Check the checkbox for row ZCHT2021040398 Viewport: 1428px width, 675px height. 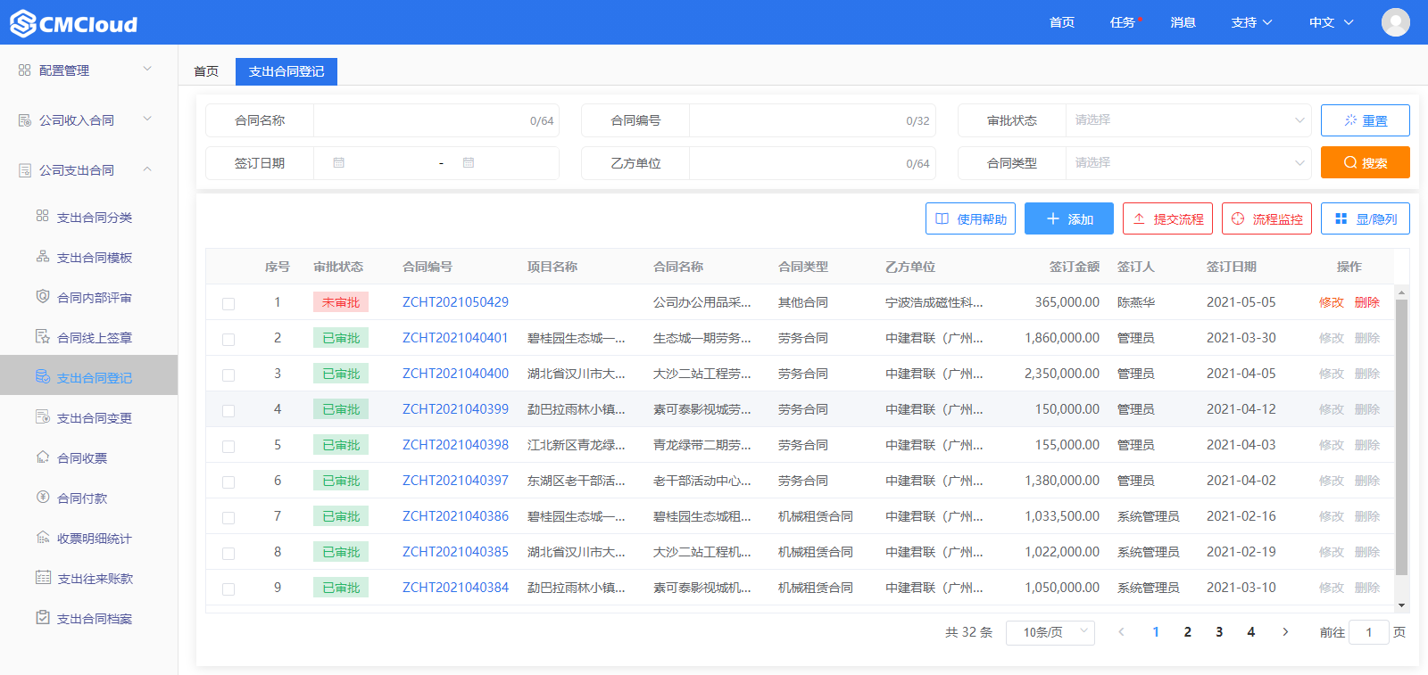[x=228, y=447]
